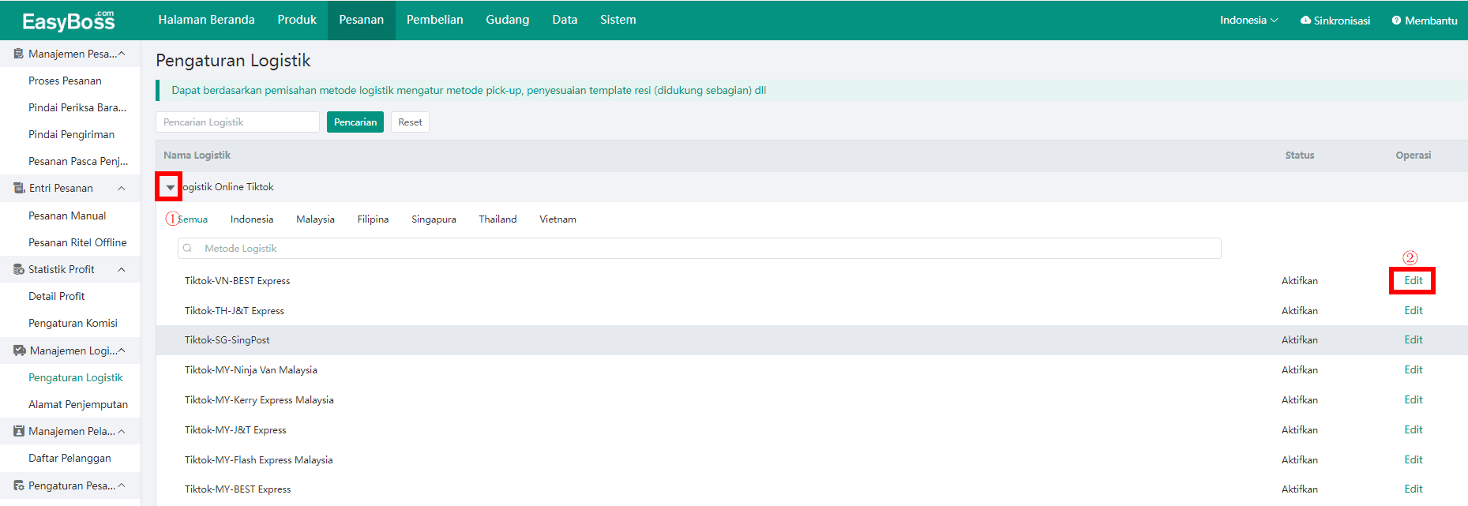Viewport: 1468px width, 506px height.
Task: Select the Filipina country tab
Action: tap(373, 219)
